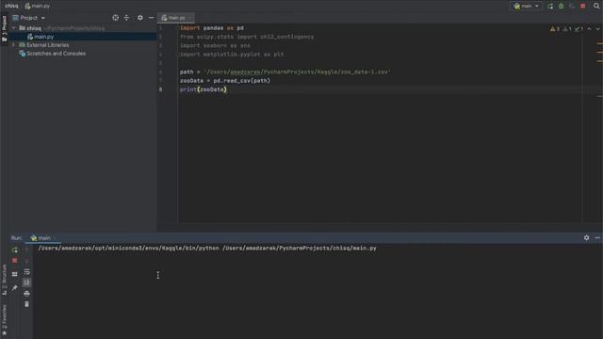603x339 pixels.
Task: Toggle the Project side tool window tab
Action: pos(4,29)
